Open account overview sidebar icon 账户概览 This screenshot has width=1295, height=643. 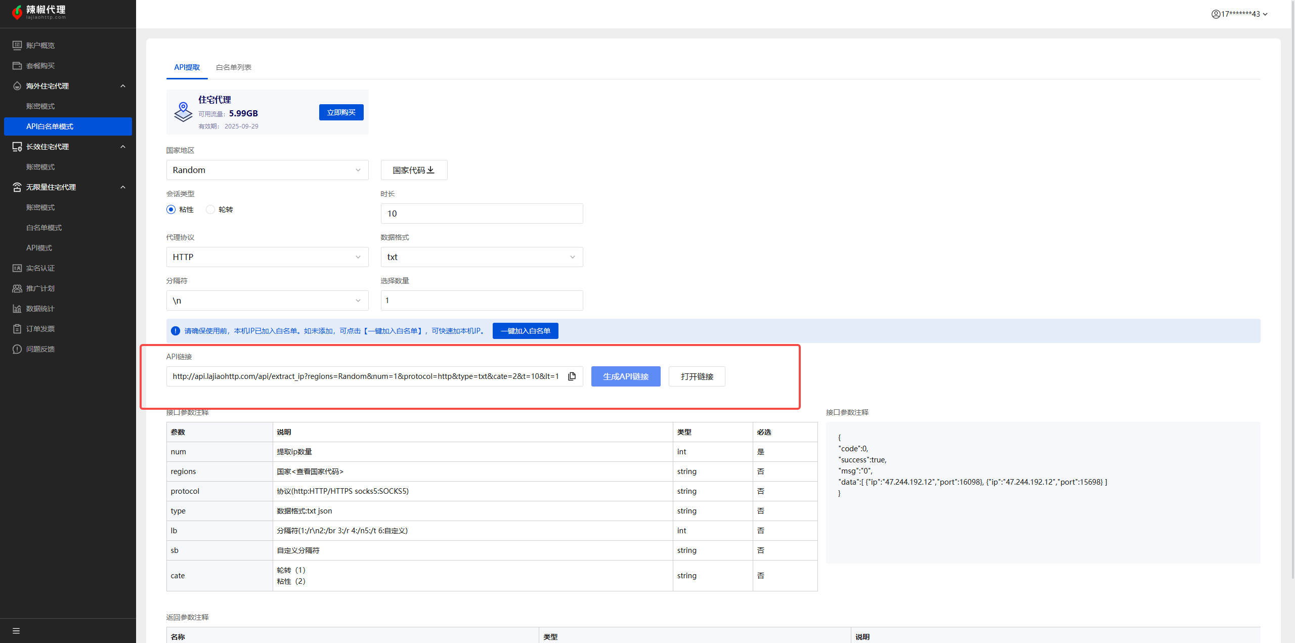[x=17, y=46]
